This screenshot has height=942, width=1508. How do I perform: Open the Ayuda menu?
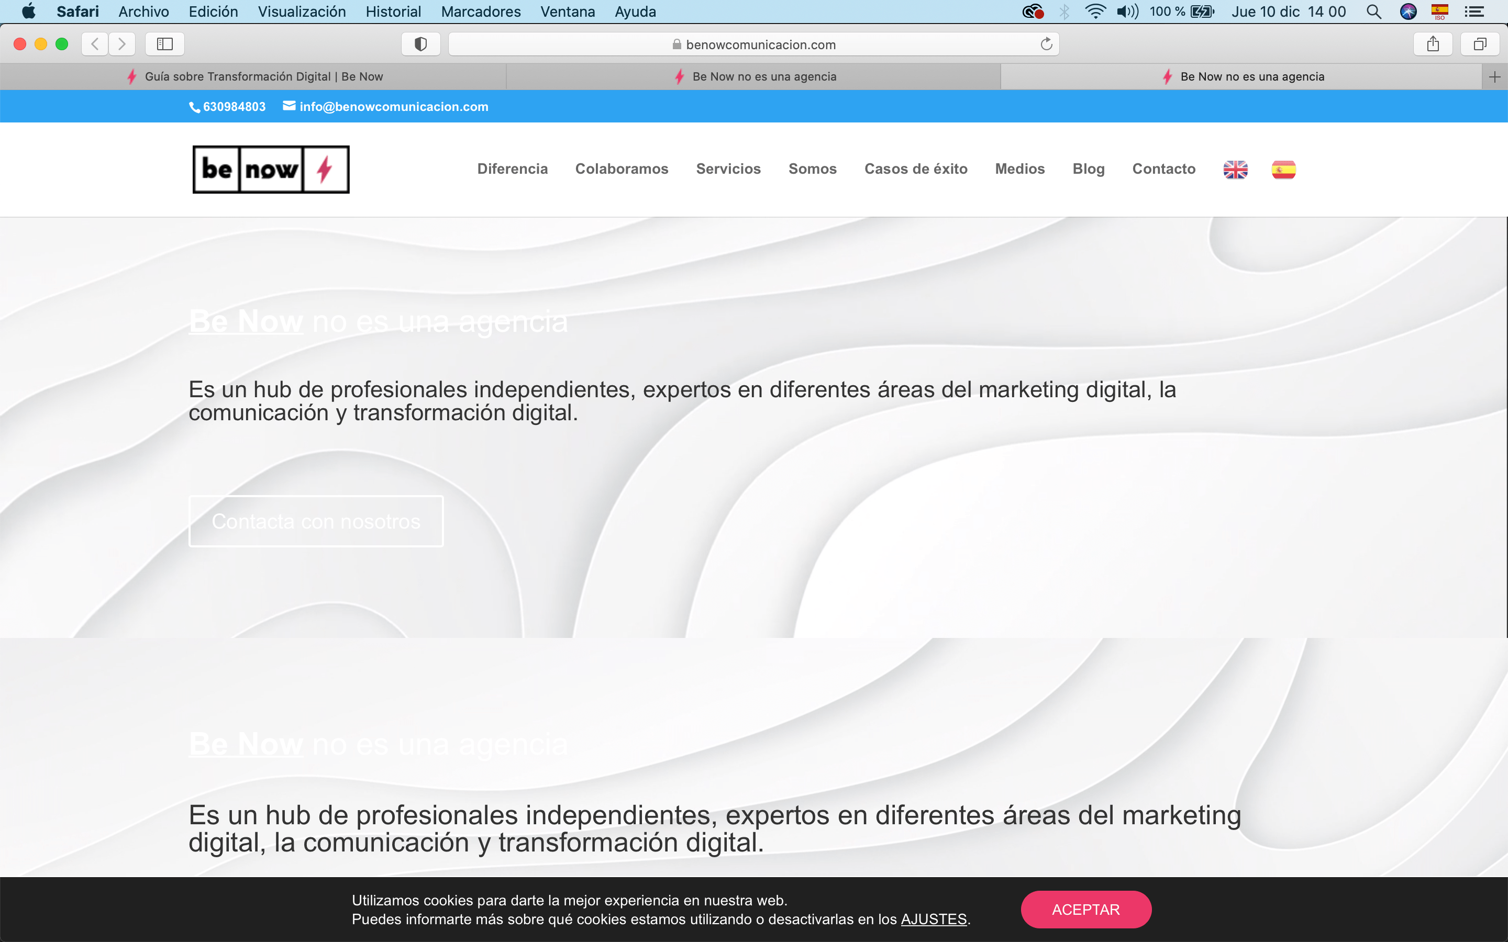pos(635,11)
